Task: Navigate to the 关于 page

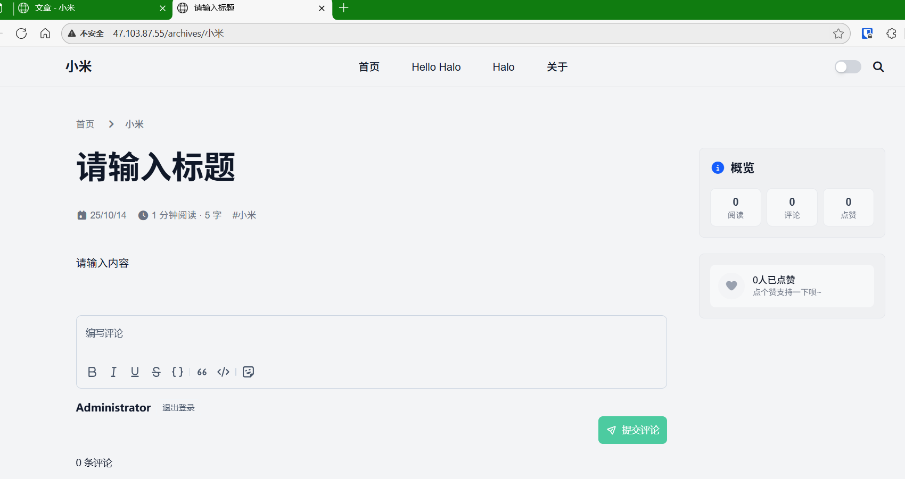Action: 557,66
